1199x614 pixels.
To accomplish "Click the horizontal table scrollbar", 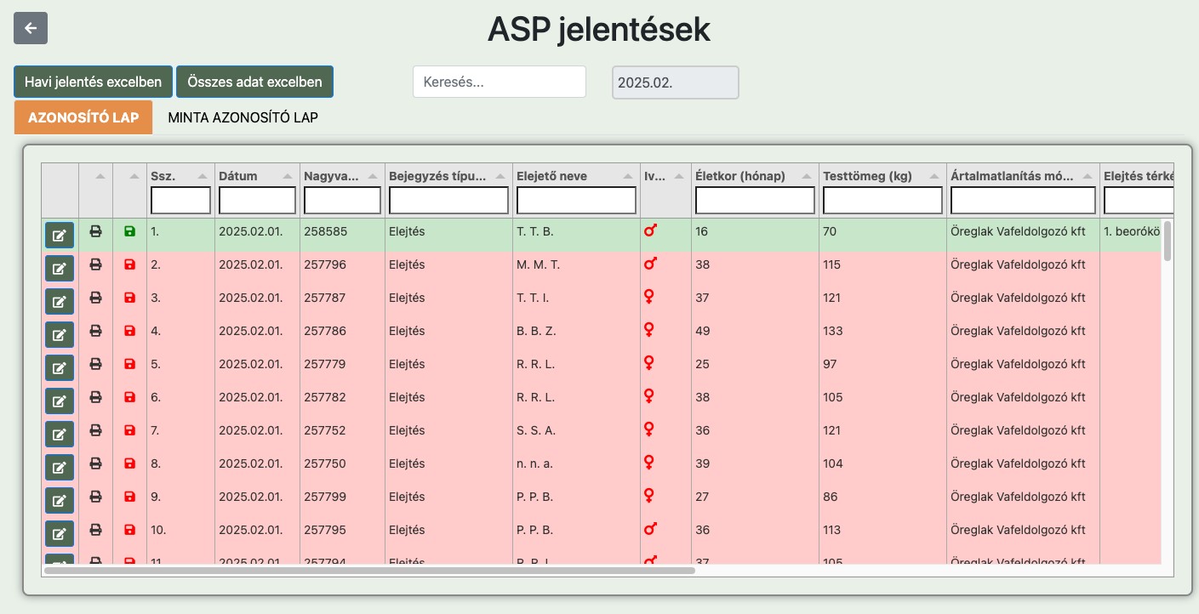I will [369, 570].
